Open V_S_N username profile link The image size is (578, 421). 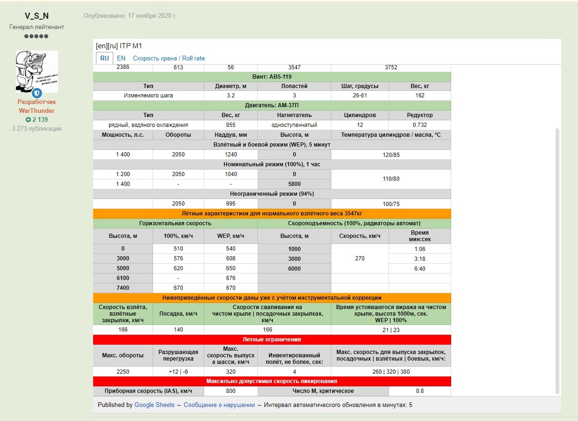(37, 16)
